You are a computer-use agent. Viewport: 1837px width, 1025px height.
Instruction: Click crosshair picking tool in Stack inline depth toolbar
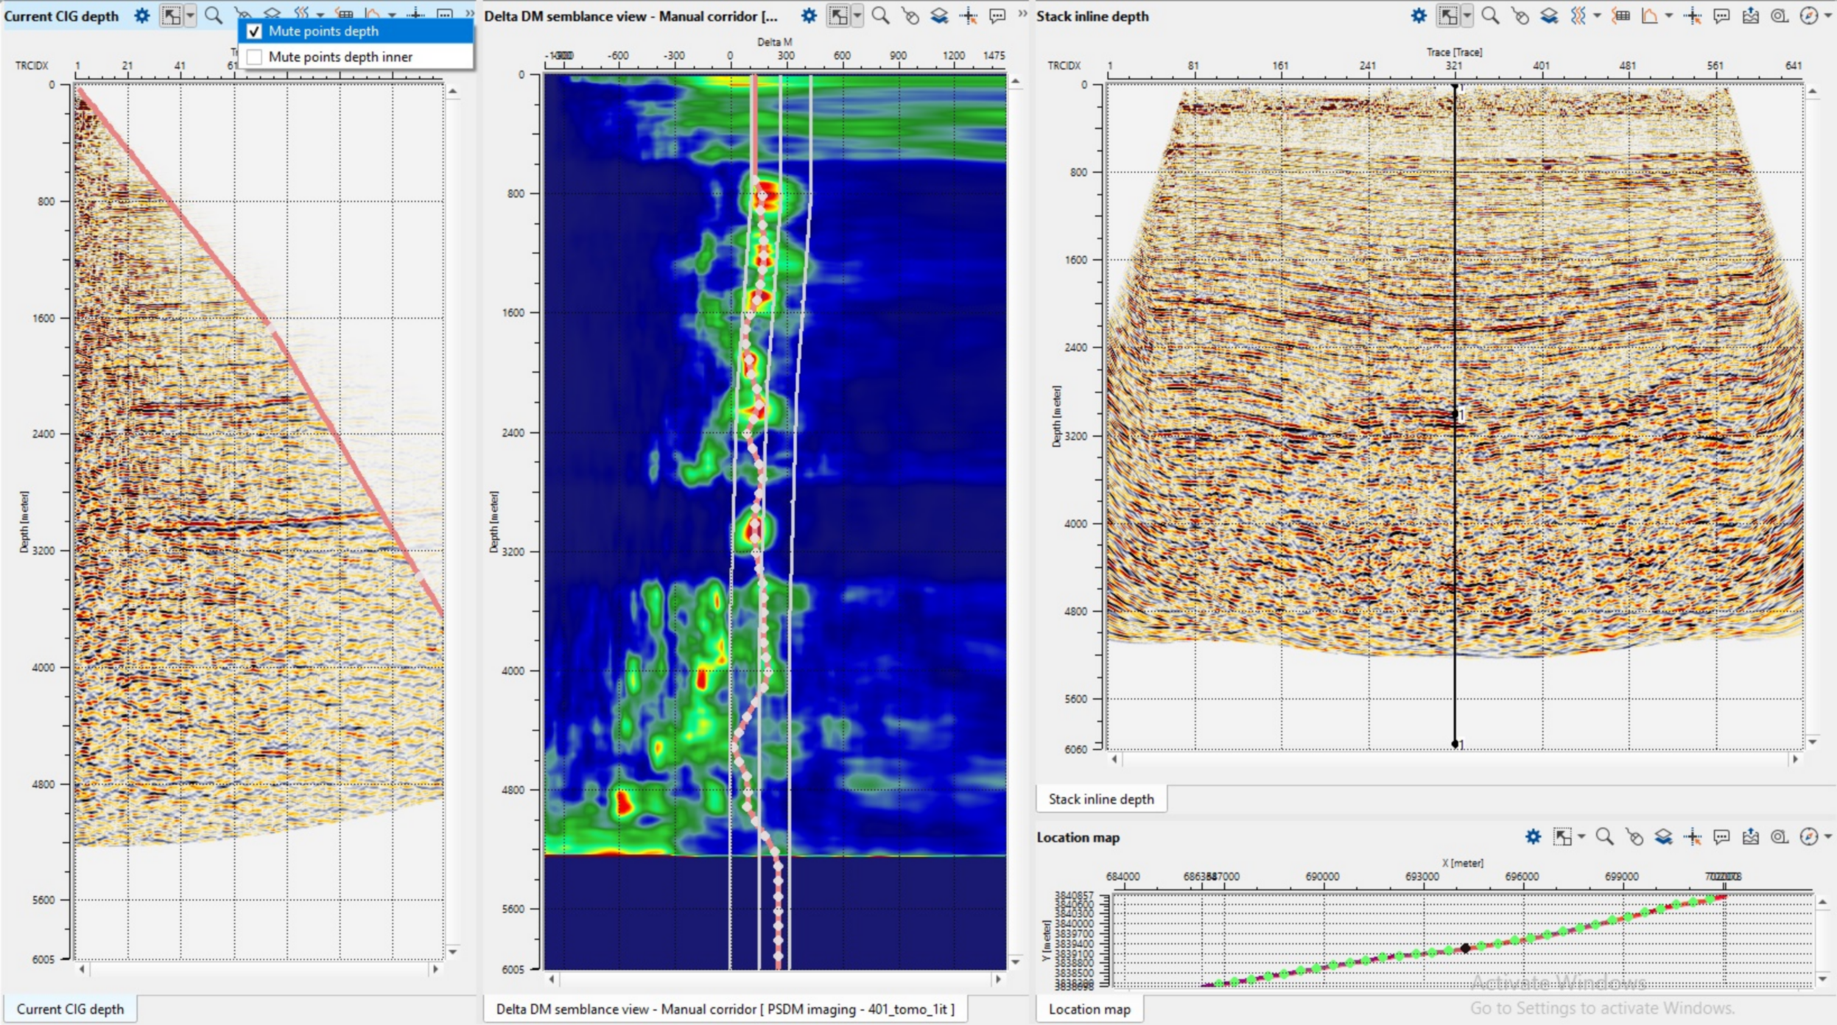tap(1693, 15)
